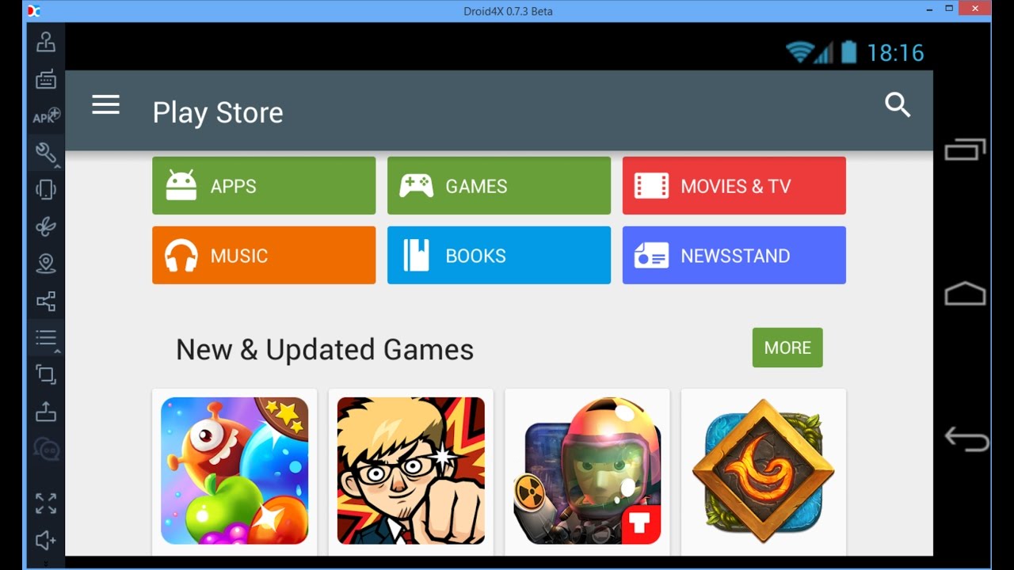
Task: Tap the Android home button
Action: pos(965,294)
